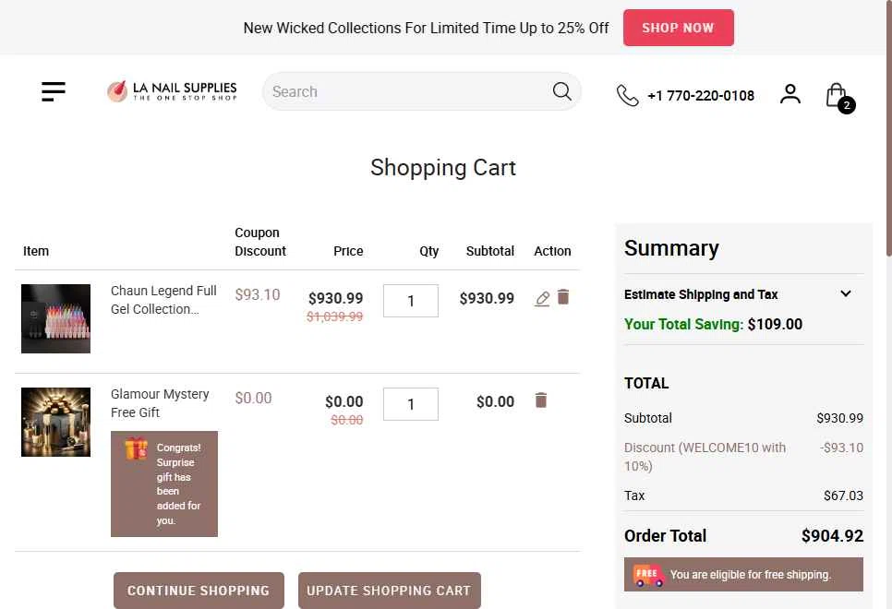The image size is (892, 609).
Task: Open Chaun Legend Full Gel Collection link
Action: (163, 300)
